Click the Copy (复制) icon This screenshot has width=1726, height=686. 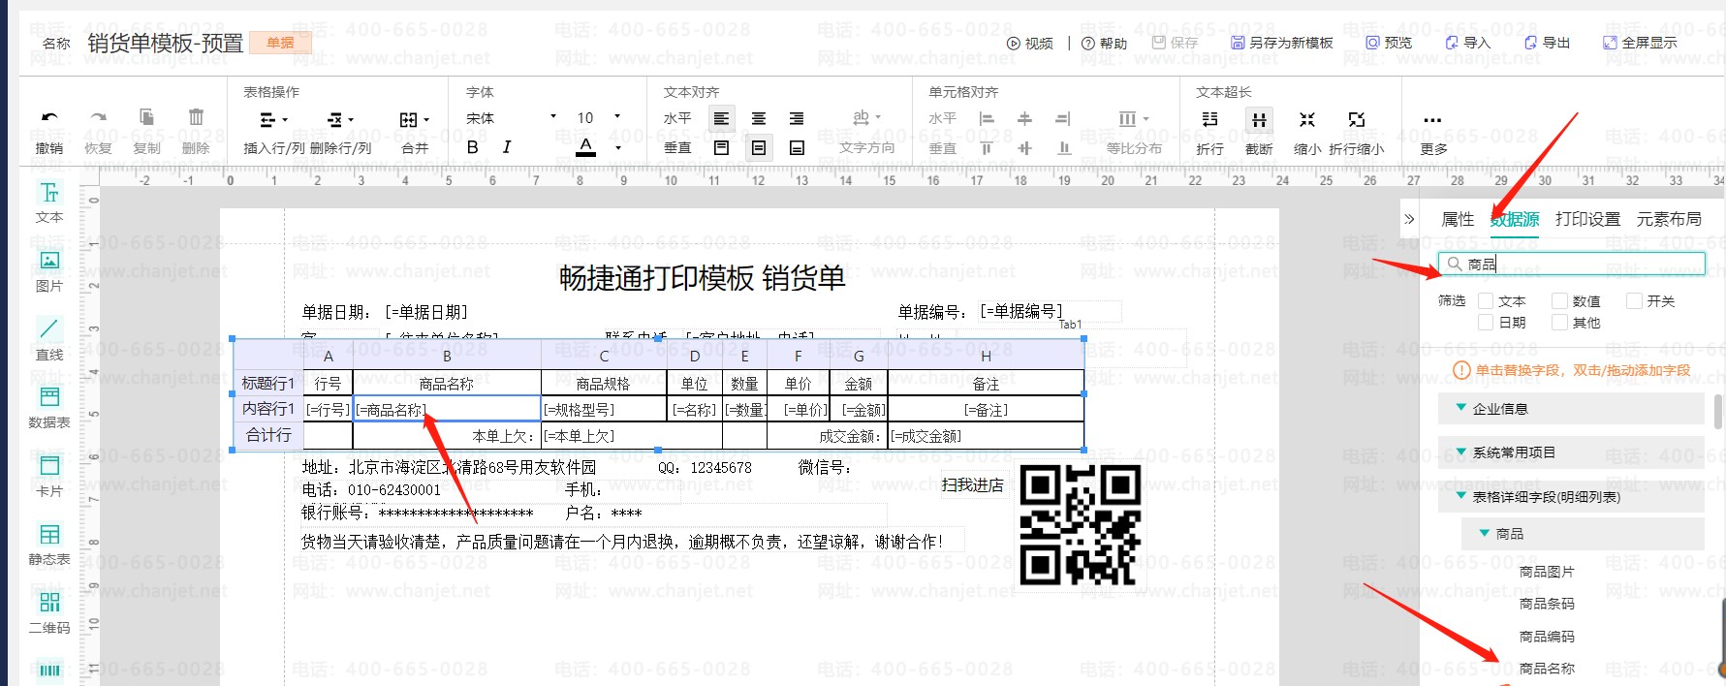(x=146, y=117)
